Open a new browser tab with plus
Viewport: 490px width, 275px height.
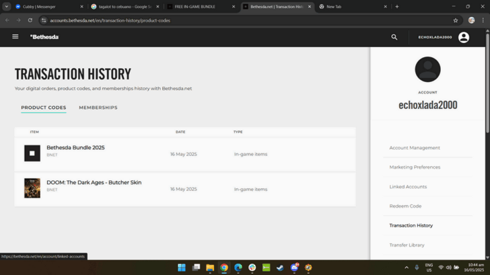(x=397, y=7)
